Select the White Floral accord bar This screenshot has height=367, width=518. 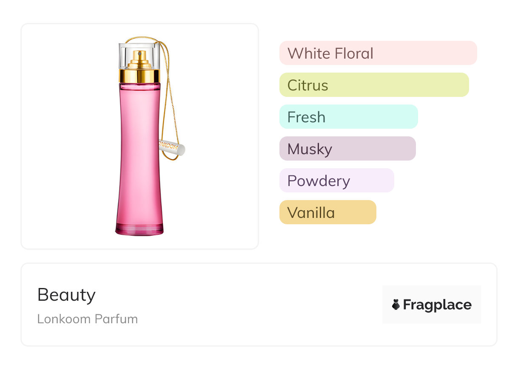point(378,53)
